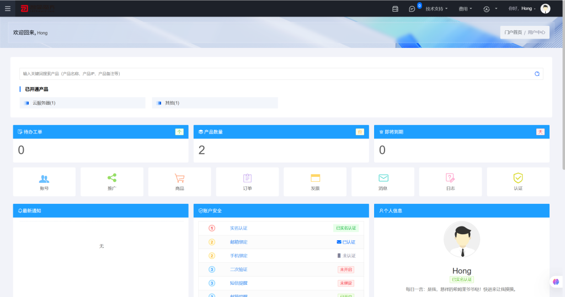Click the yellow badge on 产品数量 card
This screenshot has height=297, width=565.
[360, 132]
